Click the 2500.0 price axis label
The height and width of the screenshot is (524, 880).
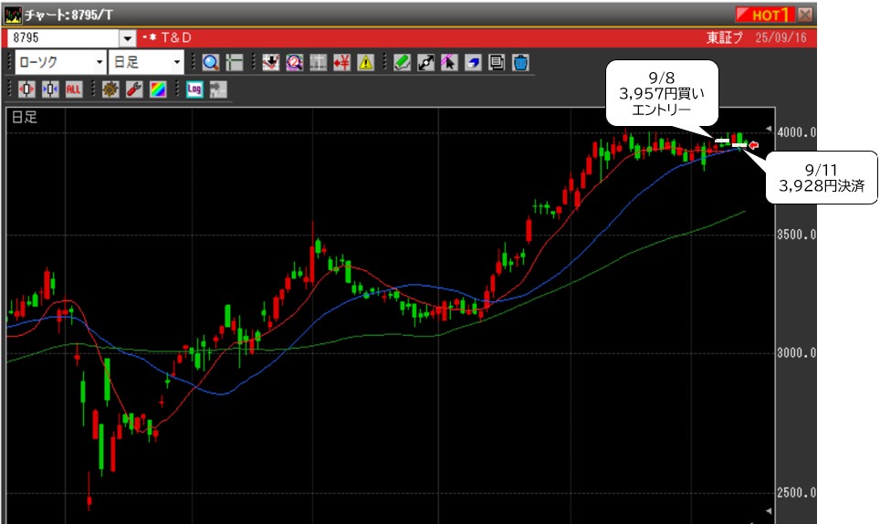pyautogui.click(x=796, y=493)
